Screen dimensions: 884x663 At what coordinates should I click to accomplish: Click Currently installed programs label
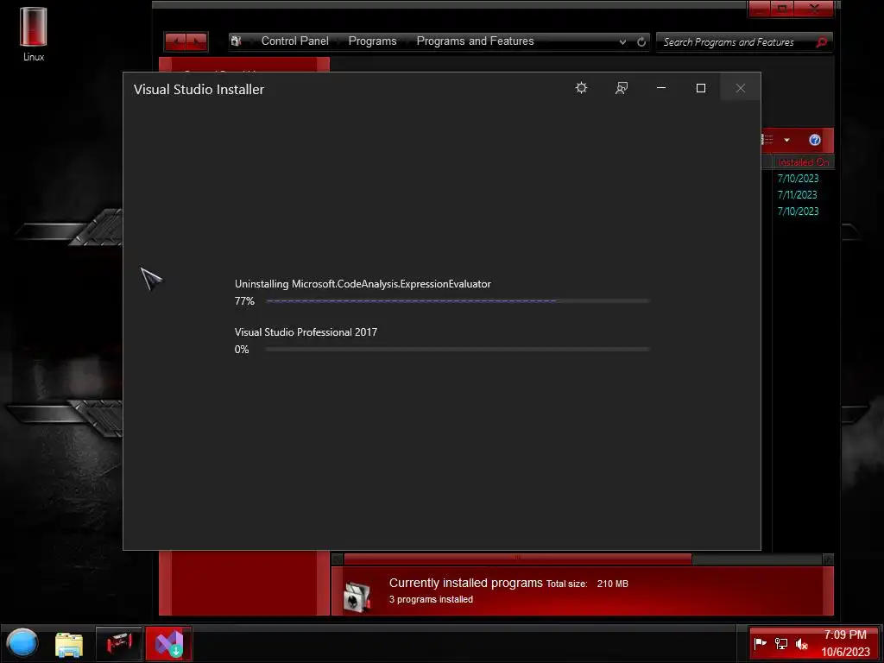click(x=465, y=583)
